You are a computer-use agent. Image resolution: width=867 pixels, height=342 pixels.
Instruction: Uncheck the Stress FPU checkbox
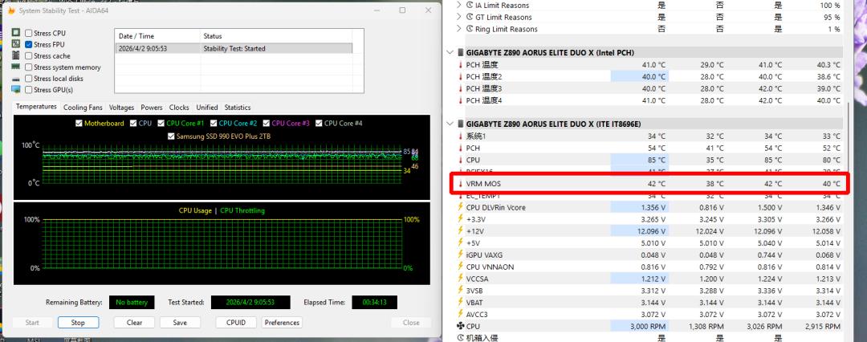click(28, 44)
